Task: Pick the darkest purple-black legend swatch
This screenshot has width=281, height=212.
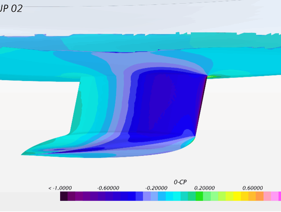Action: click(x=64, y=196)
